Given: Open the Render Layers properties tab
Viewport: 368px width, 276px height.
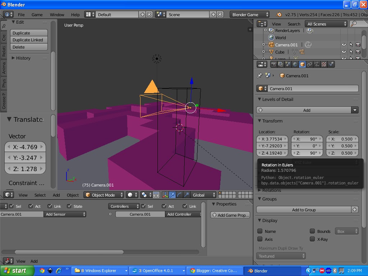Looking at the screenshot, I should 281,64.
